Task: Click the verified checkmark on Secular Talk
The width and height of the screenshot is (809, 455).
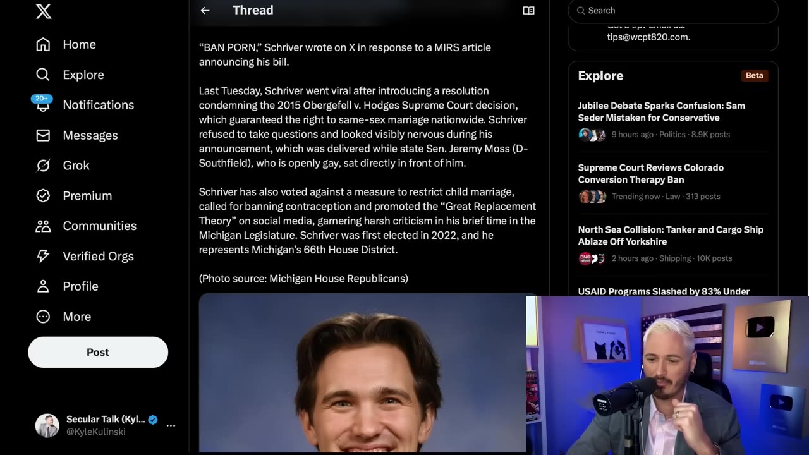Action: click(x=153, y=419)
